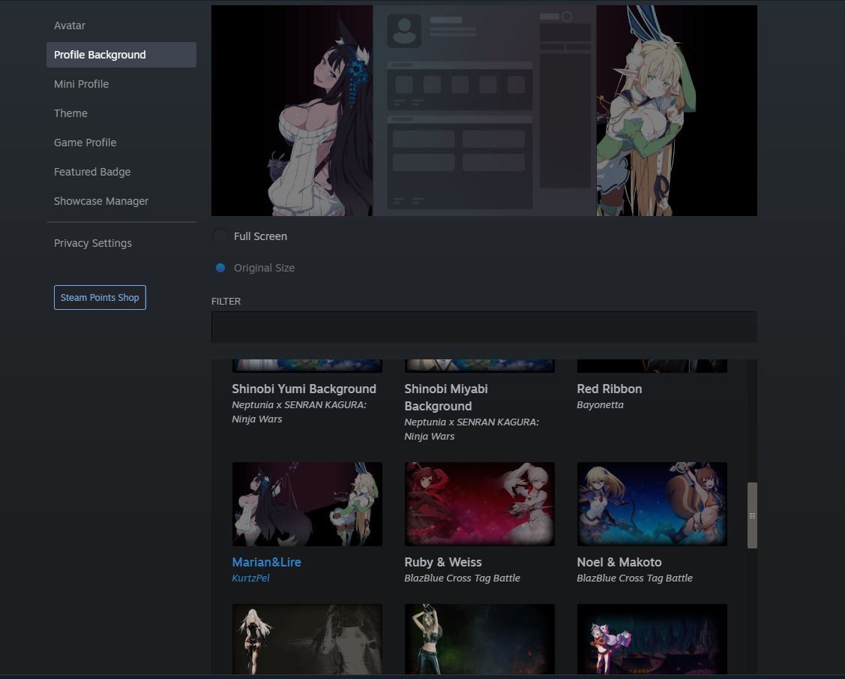Choose the Marian&Lire background thumbnail
845x679 pixels.
(307, 503)
